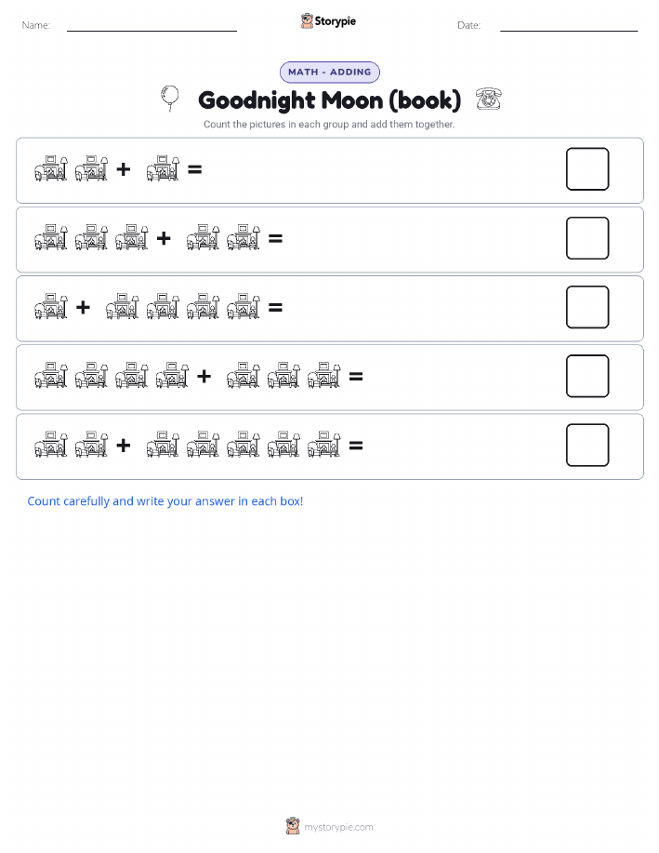Viewport: 659px width, 853px height.
Task: Click the Date line field
Action: pyautogui.click(x=569, y=26)
